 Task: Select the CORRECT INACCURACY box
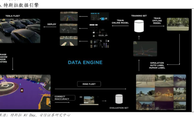click(63, 98)
